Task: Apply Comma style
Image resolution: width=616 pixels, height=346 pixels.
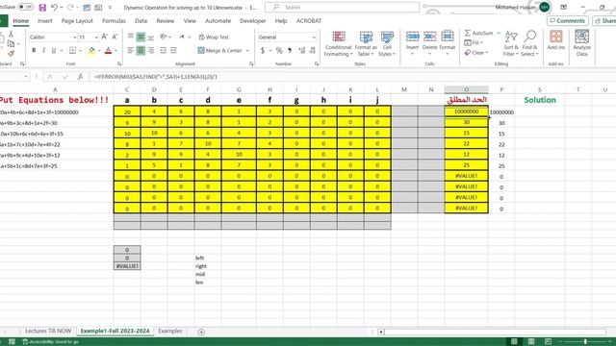Action: click(290, 51)
